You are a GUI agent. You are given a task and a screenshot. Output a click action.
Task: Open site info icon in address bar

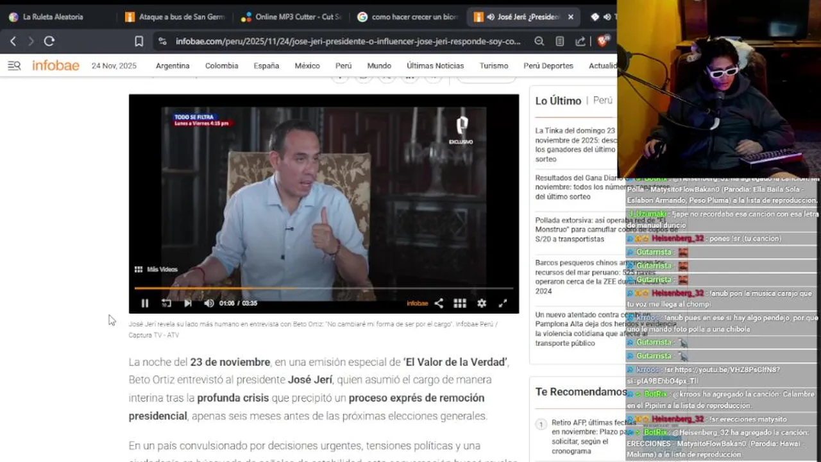pyautogui.click(x=163, y=41)
